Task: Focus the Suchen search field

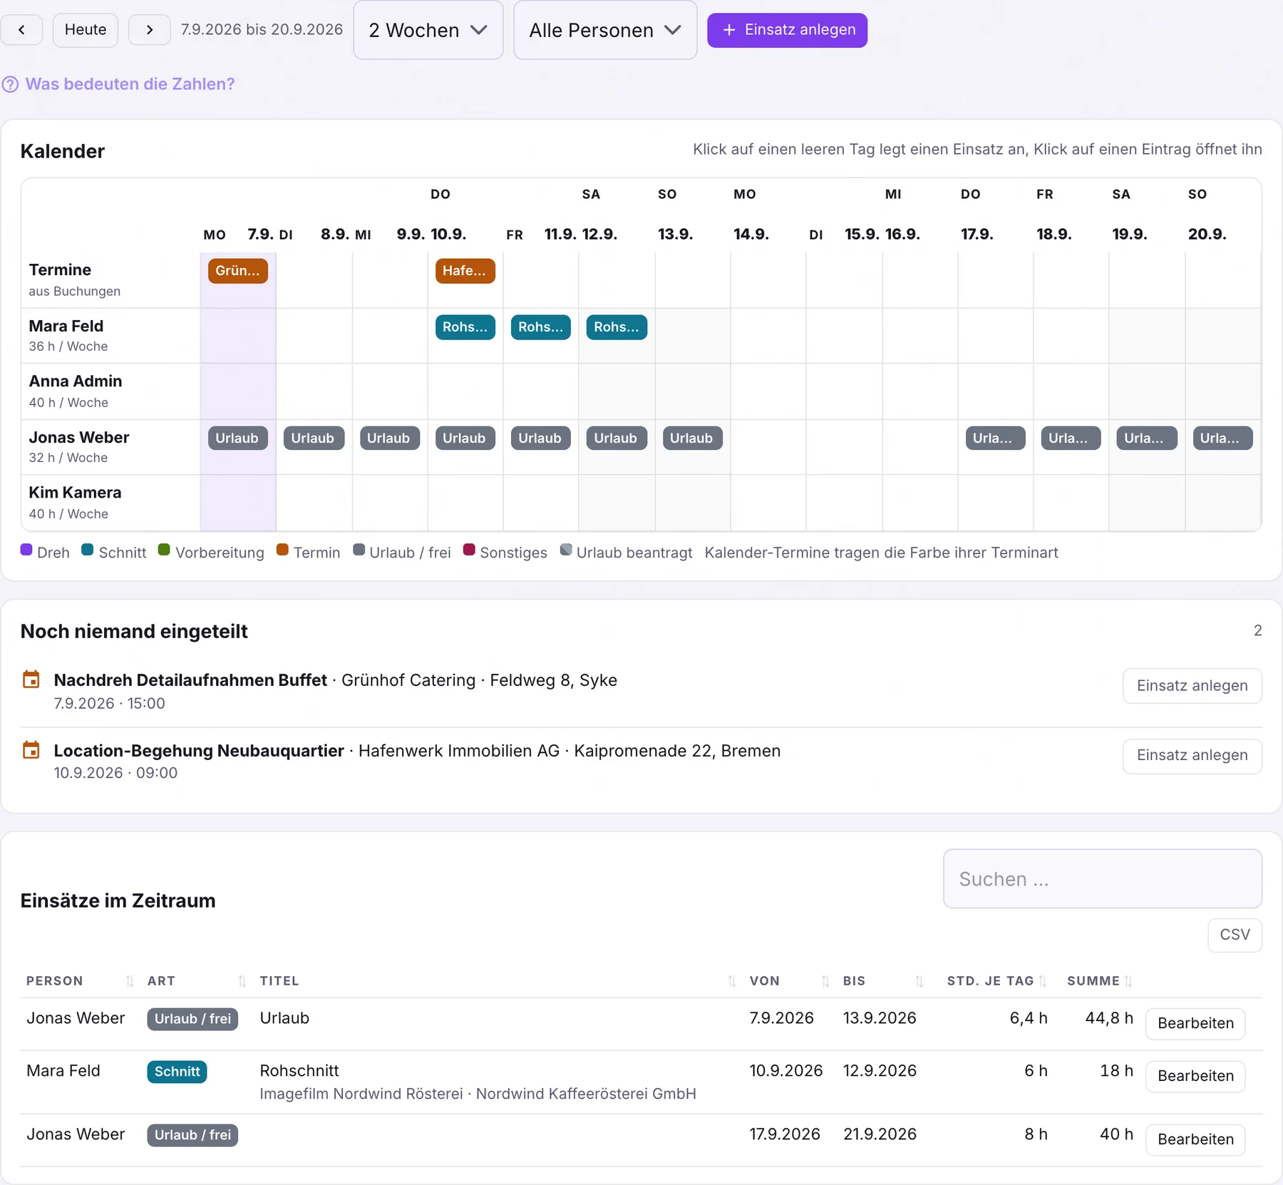Action: [x=1103, y=878]
